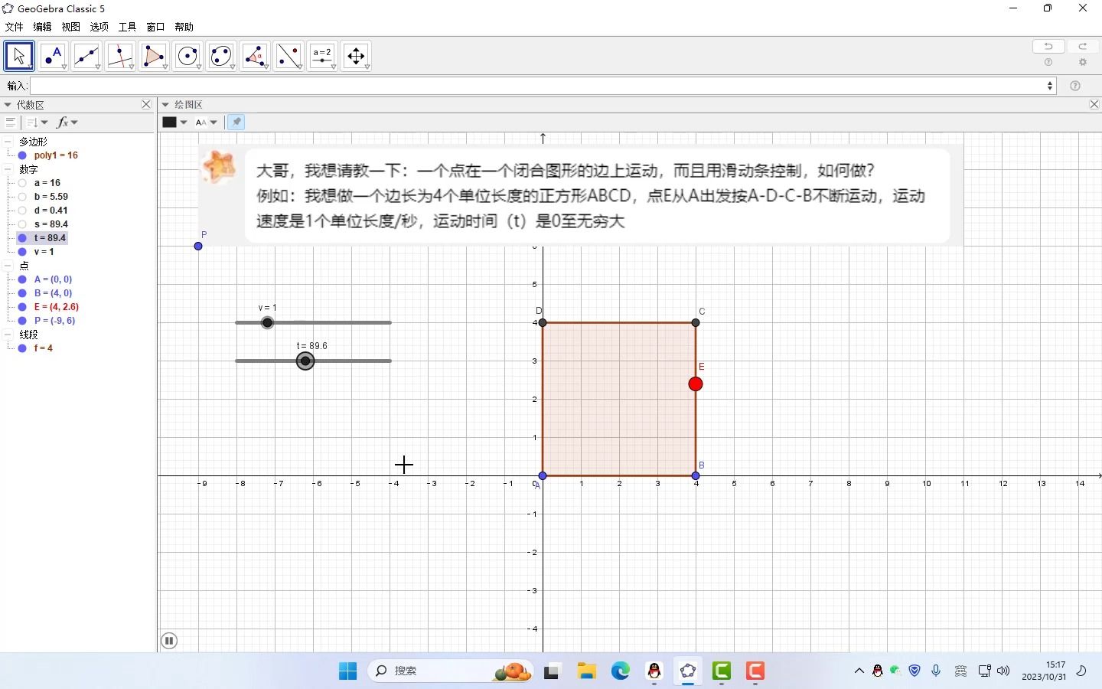Screen dimensions: 1102x689
Task: Close the algebra view panel
Action: (x=146, y=105)
